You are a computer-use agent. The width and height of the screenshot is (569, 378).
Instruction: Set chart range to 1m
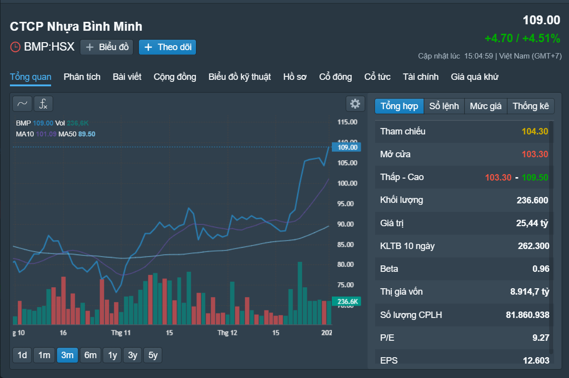[44, 355]
